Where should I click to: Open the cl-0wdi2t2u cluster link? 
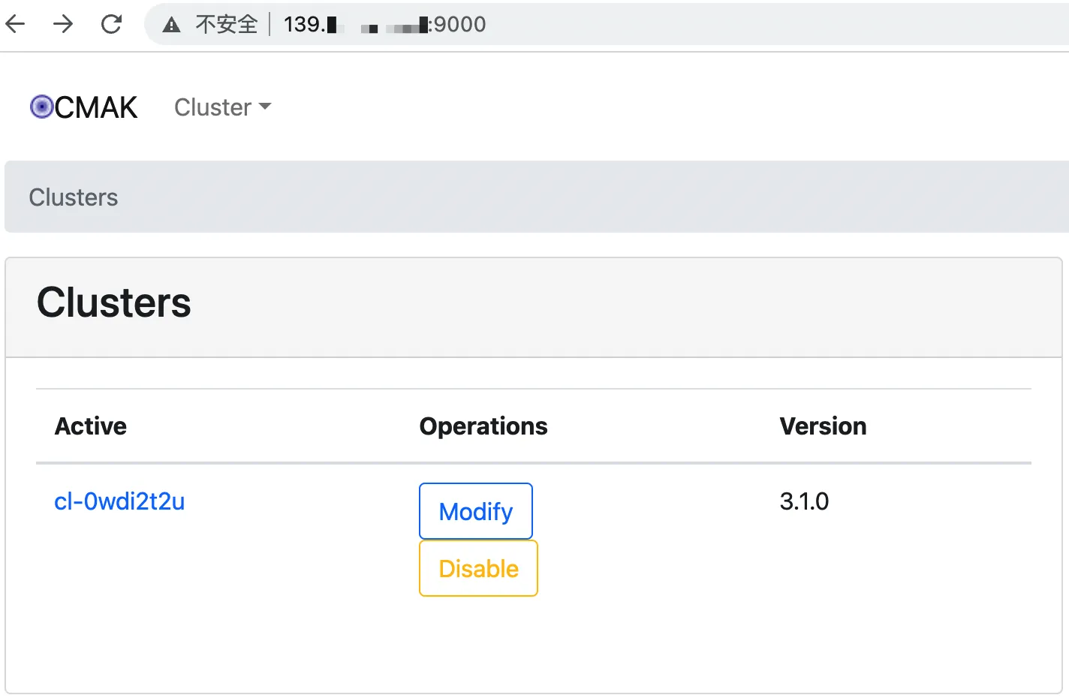click(119, 501)
